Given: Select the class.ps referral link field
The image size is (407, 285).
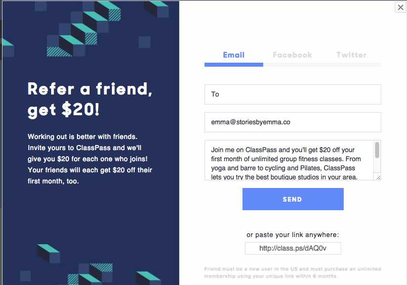Looking at the screenshot, I should [x=293, y=249].
